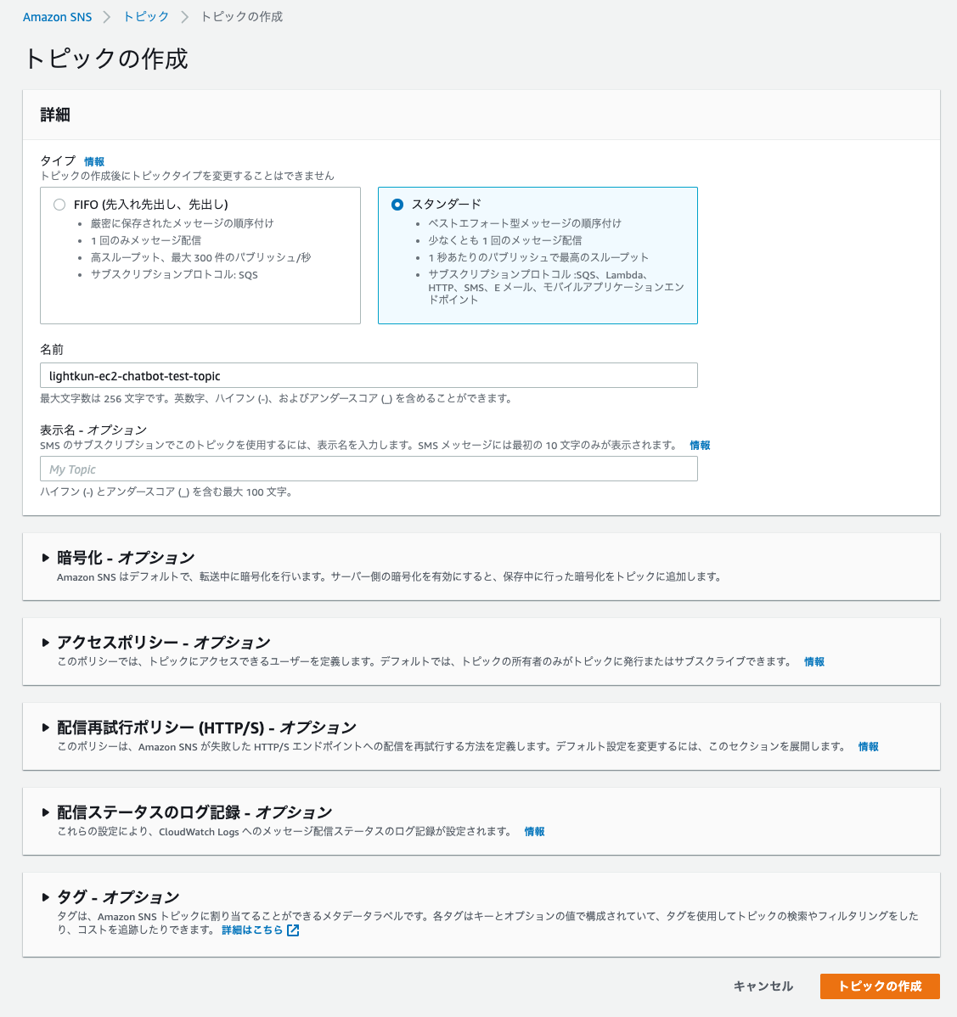The width and height of the screenshot is (957, 1017).
Task: Go to トピック breadcrumb link
Action: point(146,17)
